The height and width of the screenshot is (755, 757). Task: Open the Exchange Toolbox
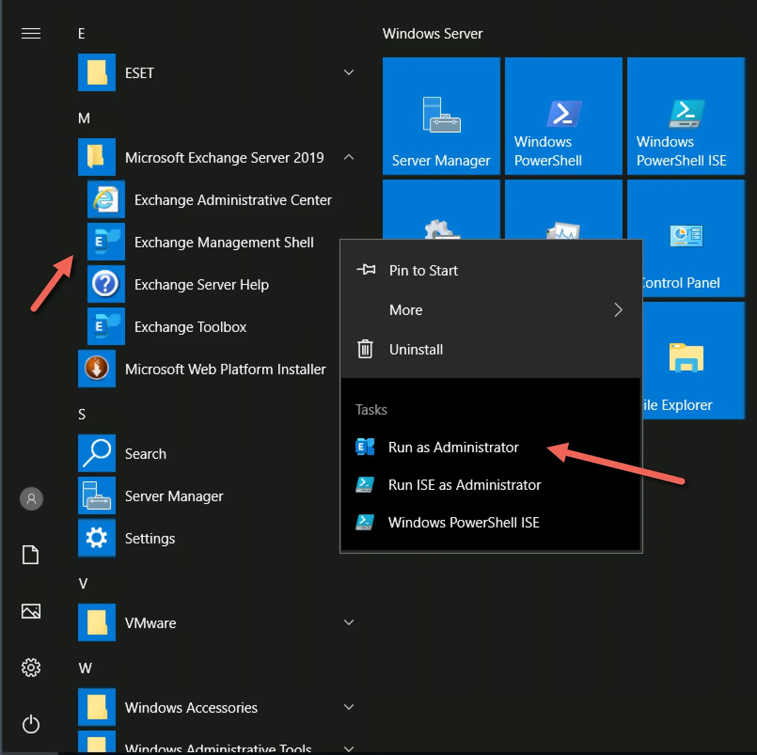click(190, 326)
